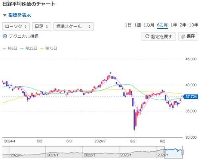This screenshot has height=159, width=199.
Task: Click the 35,000 axis label
Action: coord(191,111)
